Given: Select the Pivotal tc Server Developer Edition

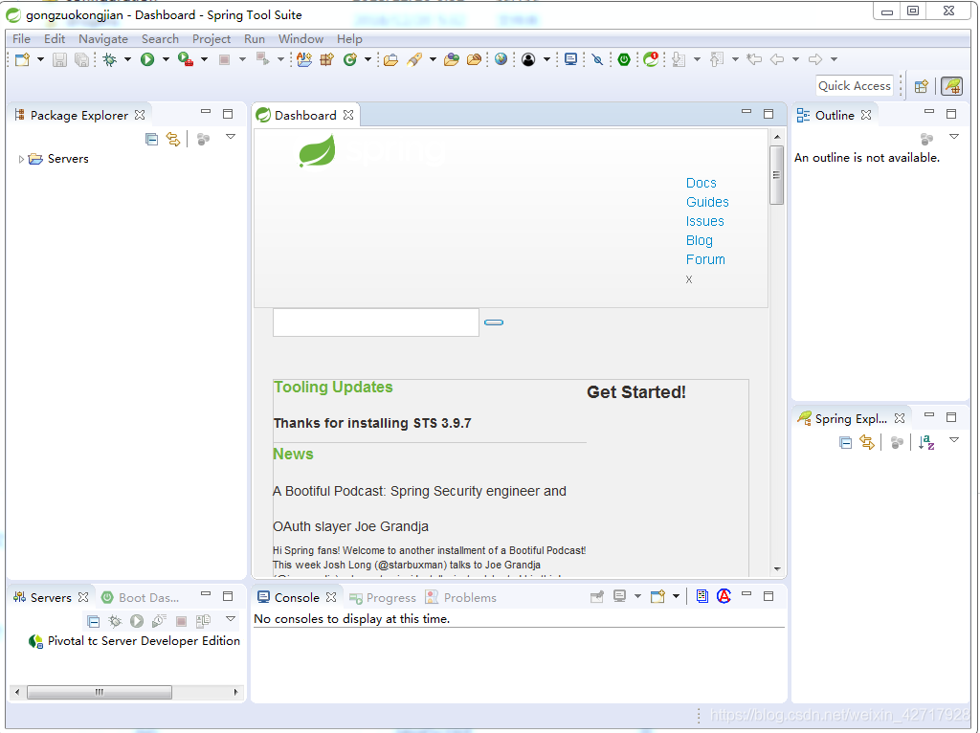Looking at the screenshot, I should (134, 641).
